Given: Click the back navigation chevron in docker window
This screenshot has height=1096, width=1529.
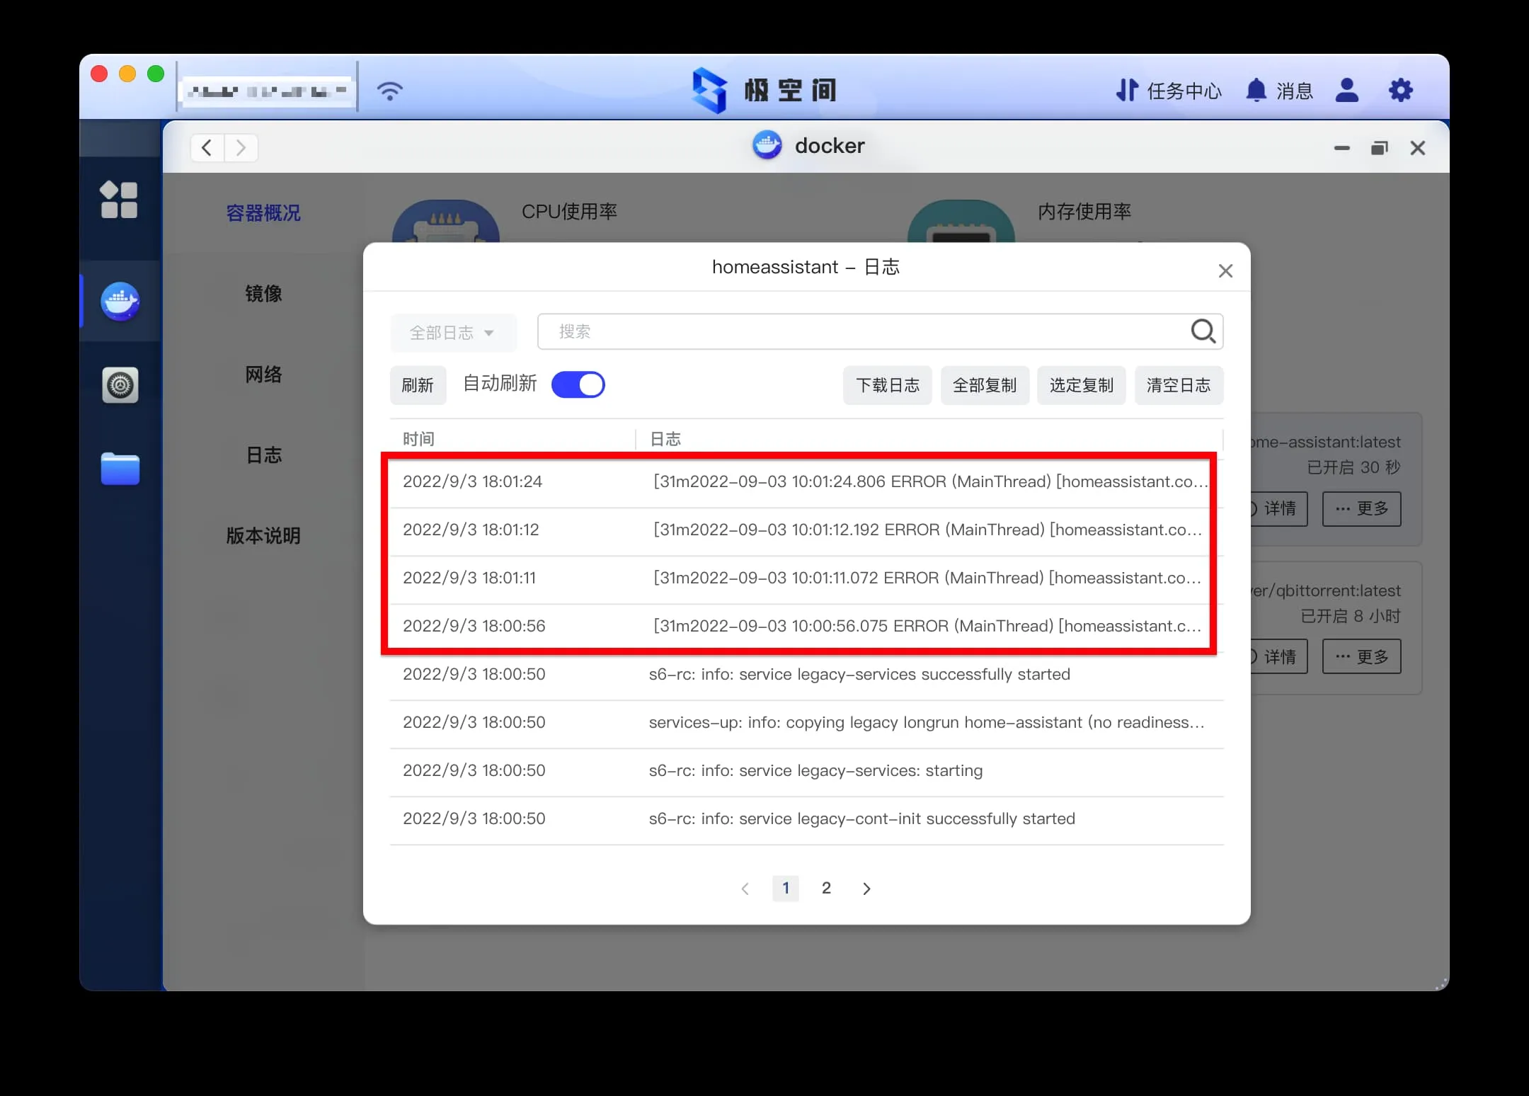Looking at the screenshot, I should (207, 148).
